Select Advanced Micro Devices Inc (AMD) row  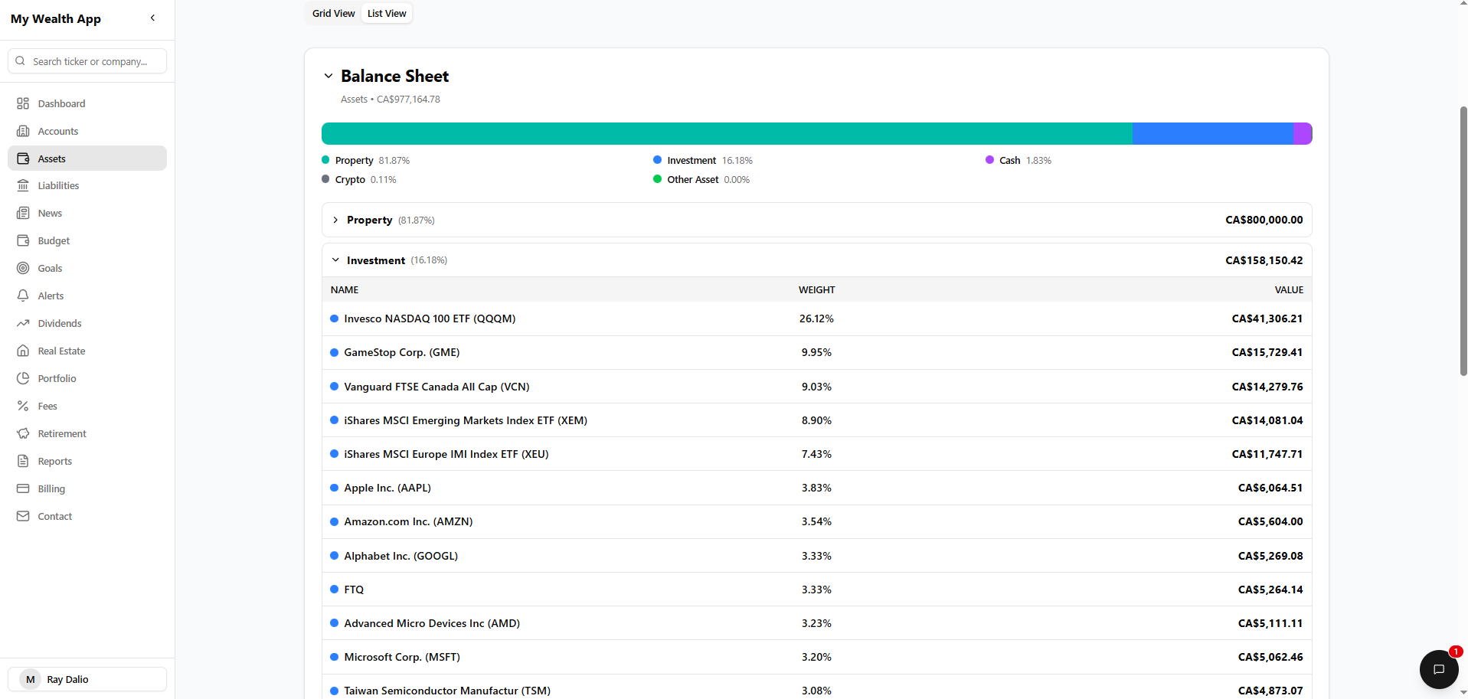pos(817,623)
